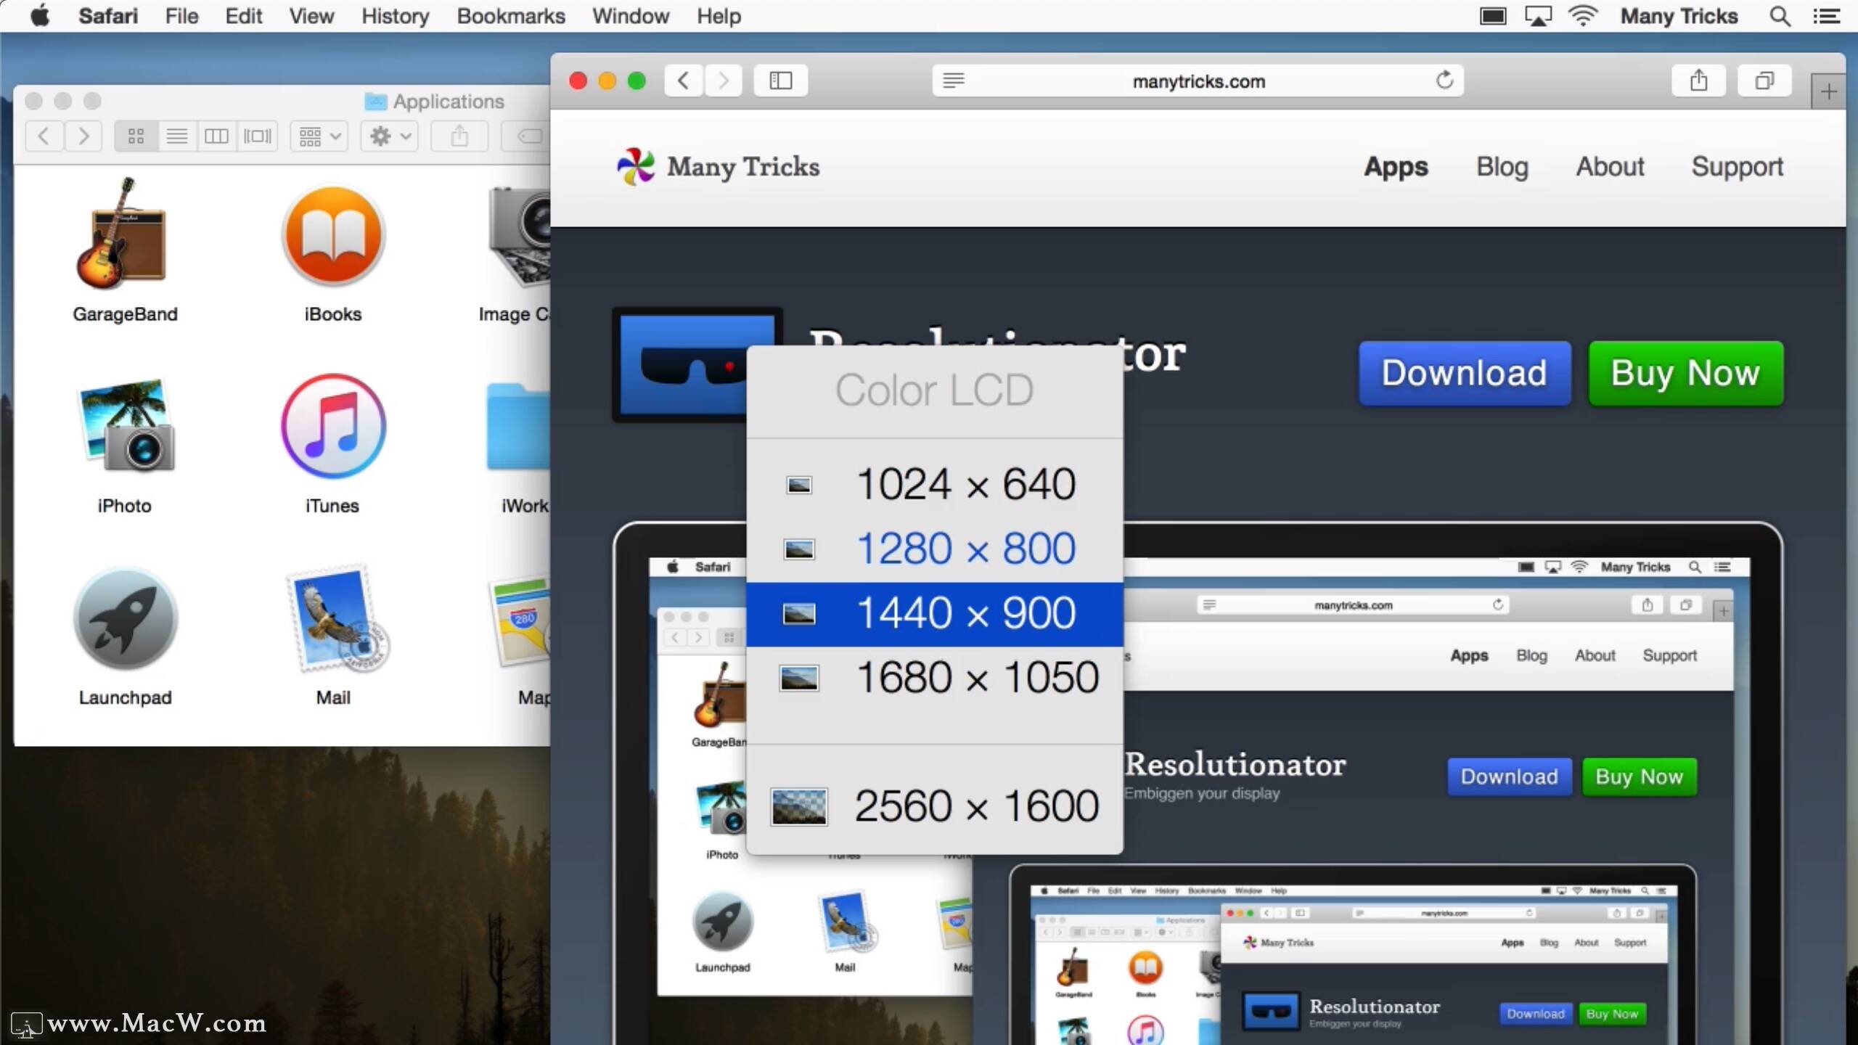Viewport: 1858px width, 1045px height.
Task: Select 1680 × 1050 resolution
Action: [935, 678]
